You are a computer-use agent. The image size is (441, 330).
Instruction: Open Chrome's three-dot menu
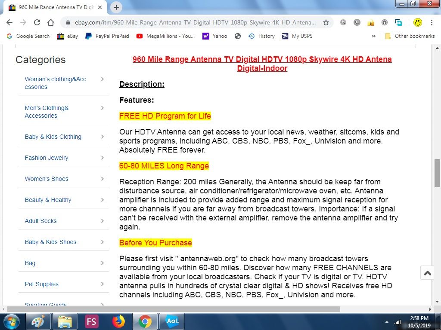point(432,22)
